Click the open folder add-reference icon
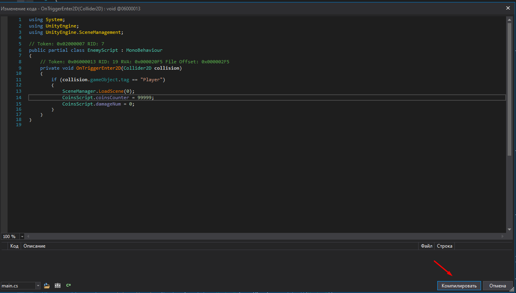Viewport: 516px width, 293px height. coord(47,285)
